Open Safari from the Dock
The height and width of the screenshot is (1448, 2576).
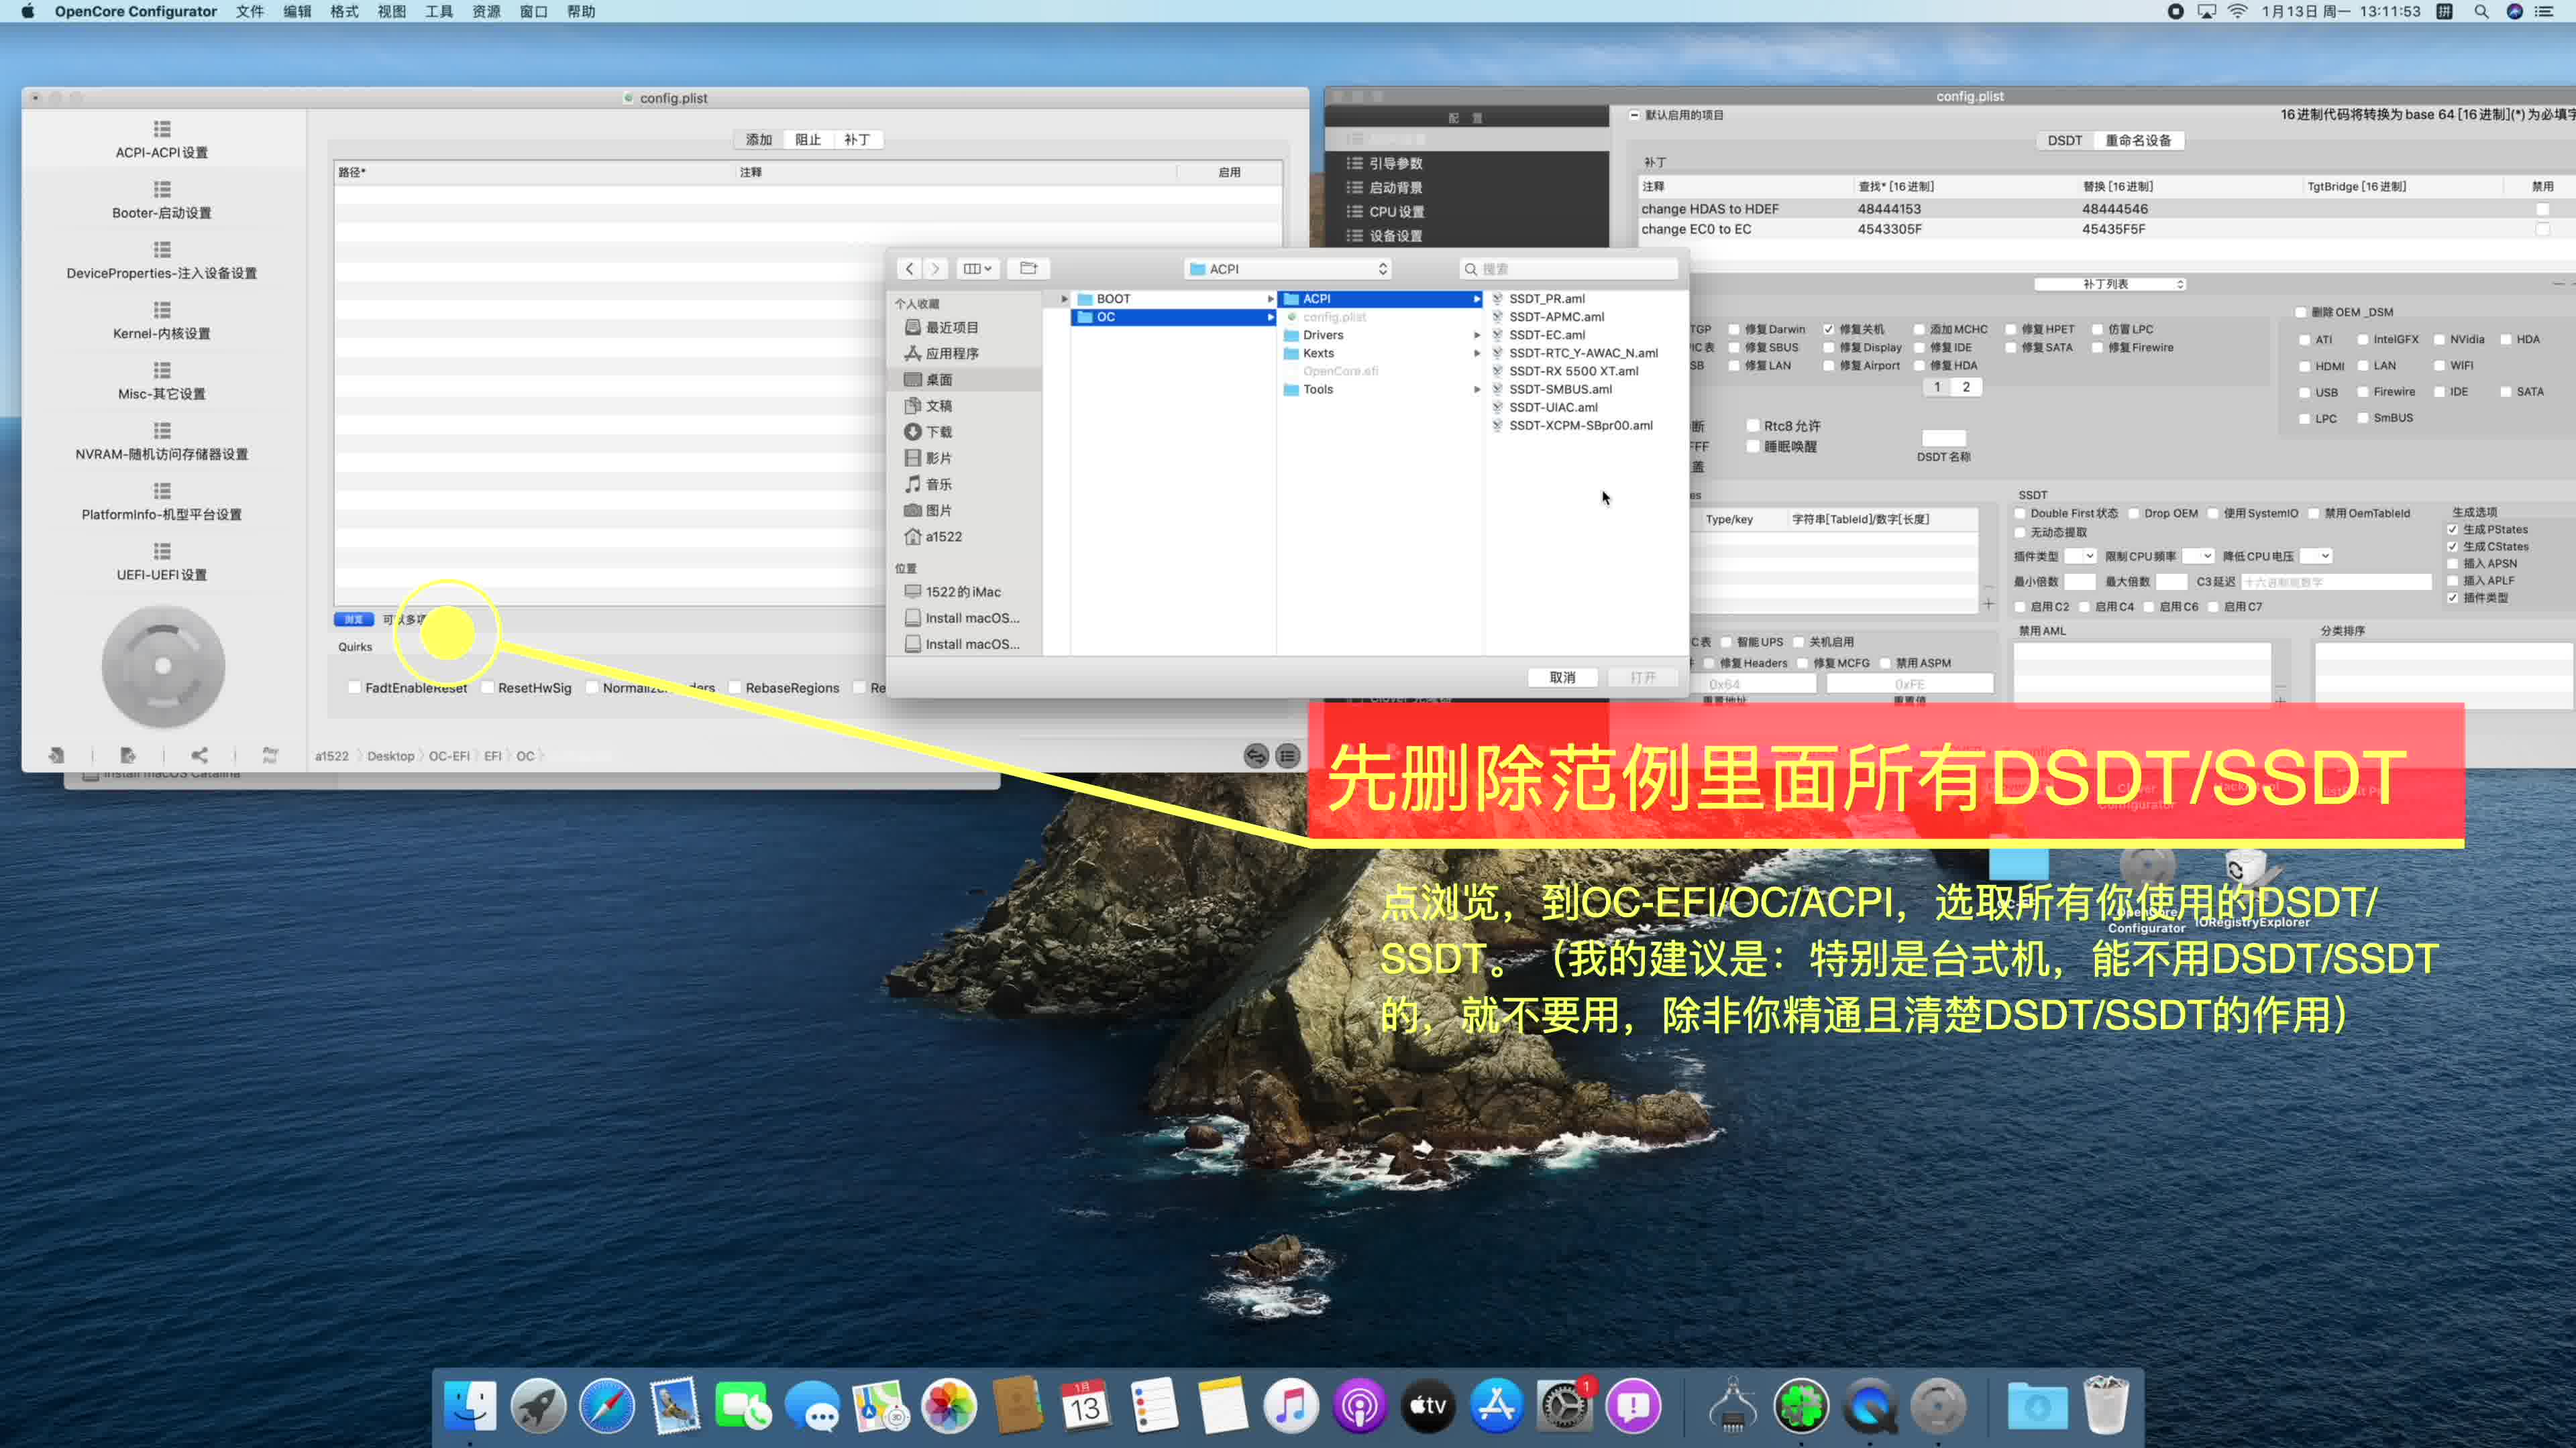[608, 1404]
